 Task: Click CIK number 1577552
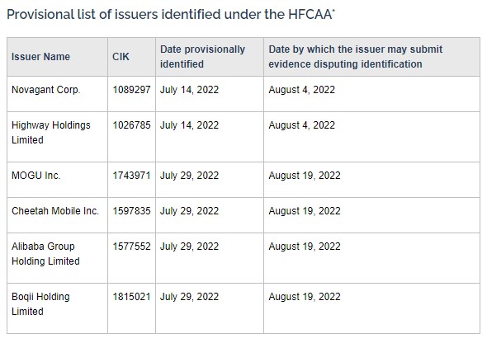131,247
